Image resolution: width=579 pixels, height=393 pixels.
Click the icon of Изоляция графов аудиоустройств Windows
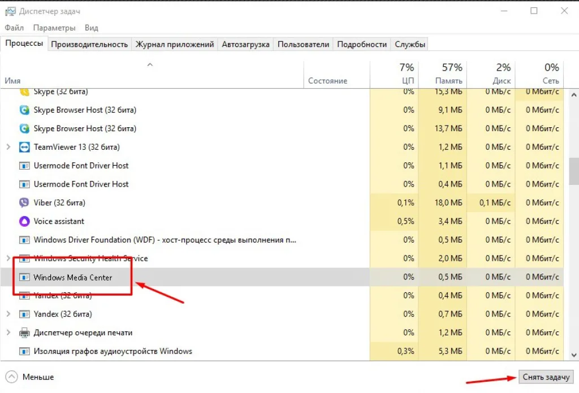click(24, 351)
